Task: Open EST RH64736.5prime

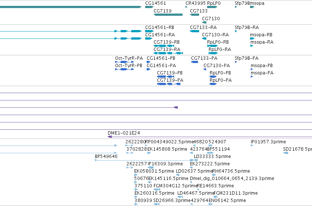Action: (x=231, y=172)
